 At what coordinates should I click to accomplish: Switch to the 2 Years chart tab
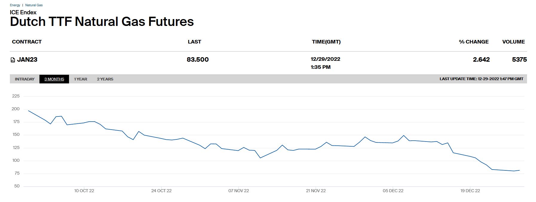(x=105, y=79)
